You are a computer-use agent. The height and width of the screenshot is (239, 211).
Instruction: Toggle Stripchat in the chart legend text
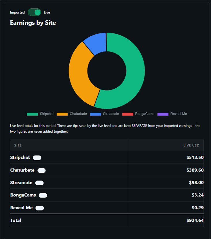[47, 114]
